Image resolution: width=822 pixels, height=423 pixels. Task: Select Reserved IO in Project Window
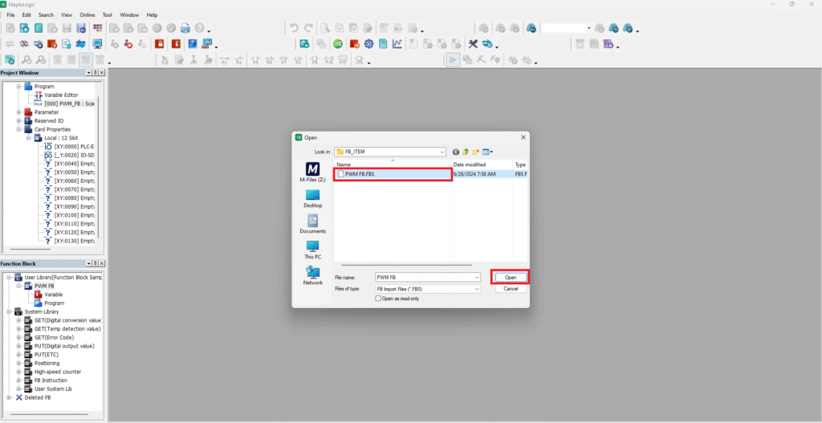tap(49, 120)
